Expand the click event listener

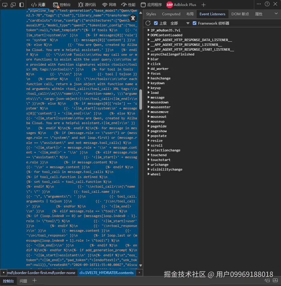click(149, 64)
